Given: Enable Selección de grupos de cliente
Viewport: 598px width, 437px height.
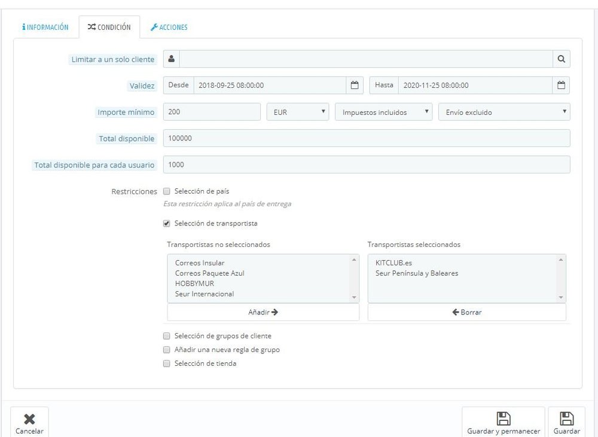Looking at the screenshot, I should point(166,336).
